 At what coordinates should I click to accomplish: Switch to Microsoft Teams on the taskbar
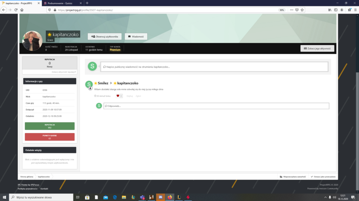142,197
